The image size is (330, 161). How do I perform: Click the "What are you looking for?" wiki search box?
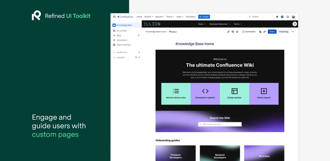[220, 124]
